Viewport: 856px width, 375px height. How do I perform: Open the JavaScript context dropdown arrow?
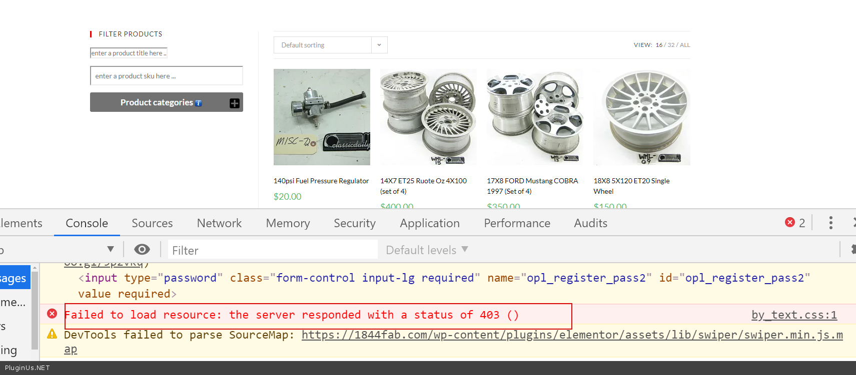pos(111,249)
